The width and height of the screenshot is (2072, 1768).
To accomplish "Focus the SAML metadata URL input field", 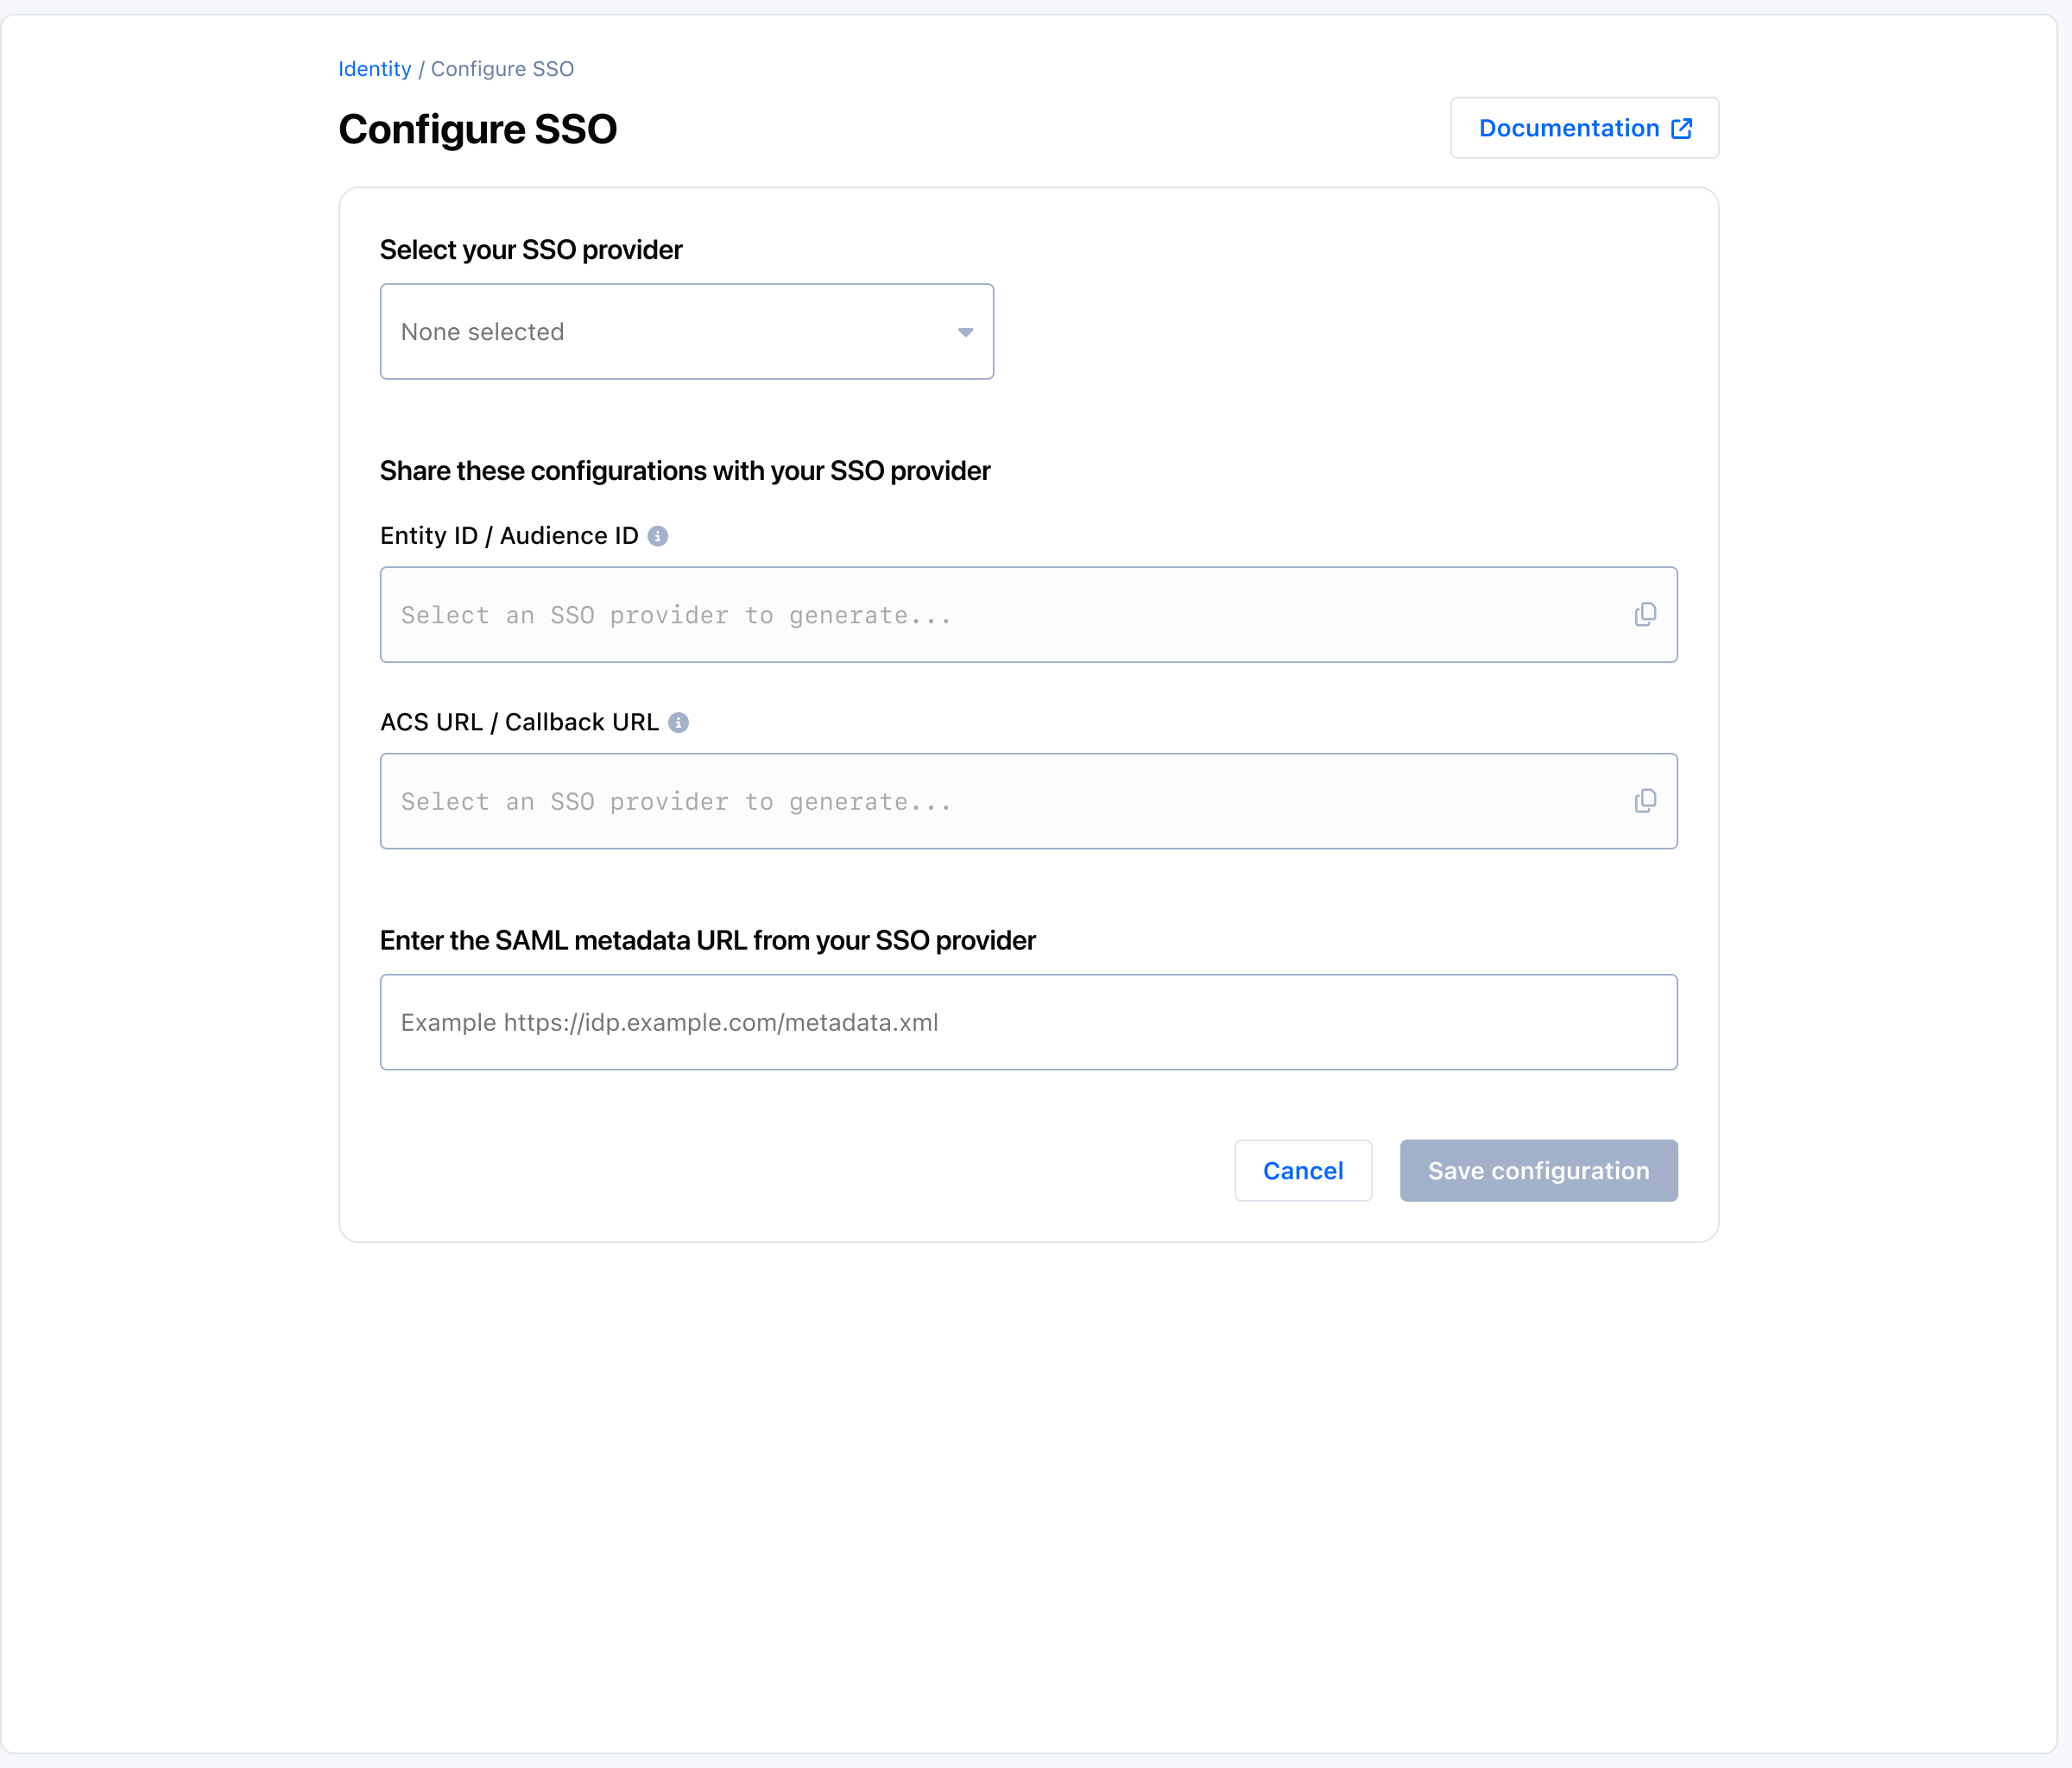I will 1028,1022.
